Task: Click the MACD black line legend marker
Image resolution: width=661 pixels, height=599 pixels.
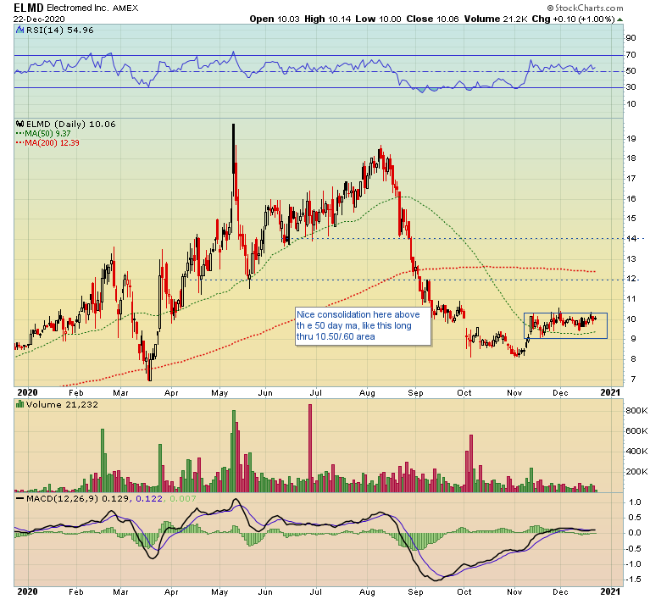Action: (19, 498)
